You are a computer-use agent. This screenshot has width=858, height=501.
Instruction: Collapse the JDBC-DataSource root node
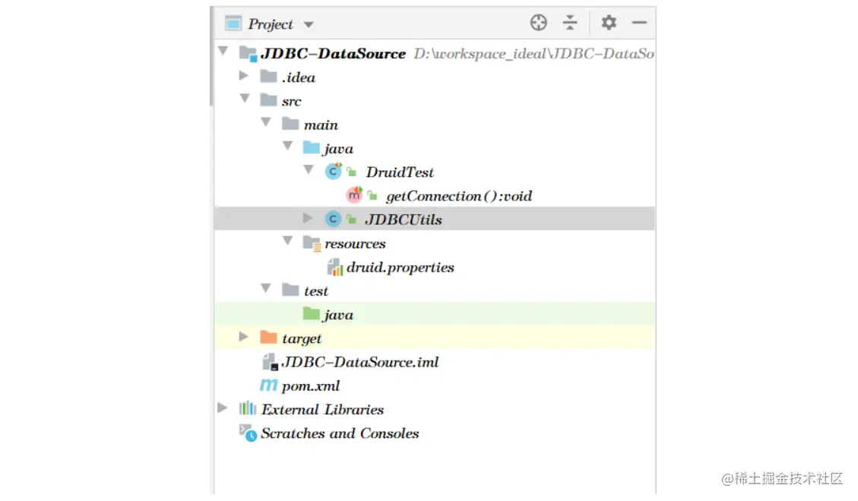click(x=223, y=51)
